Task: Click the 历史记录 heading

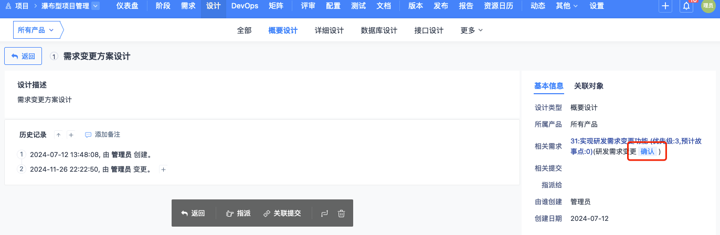Action: 33,135
